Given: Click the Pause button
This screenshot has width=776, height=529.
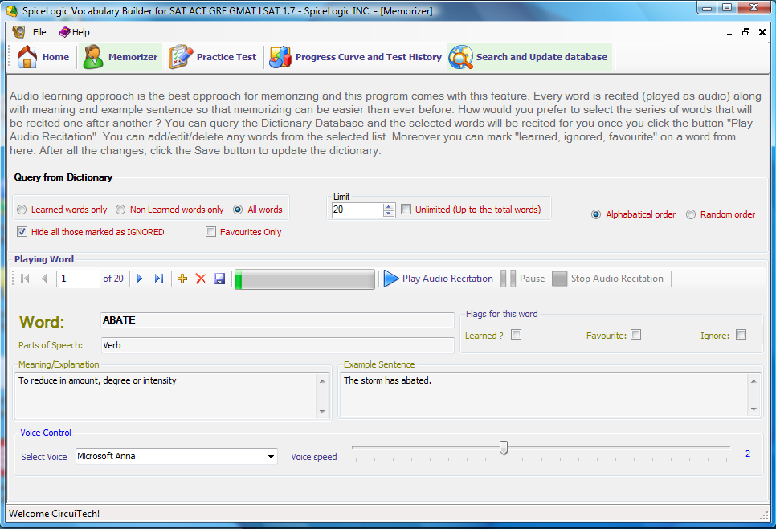Looking at the screenshot, I should pos(523,279).
